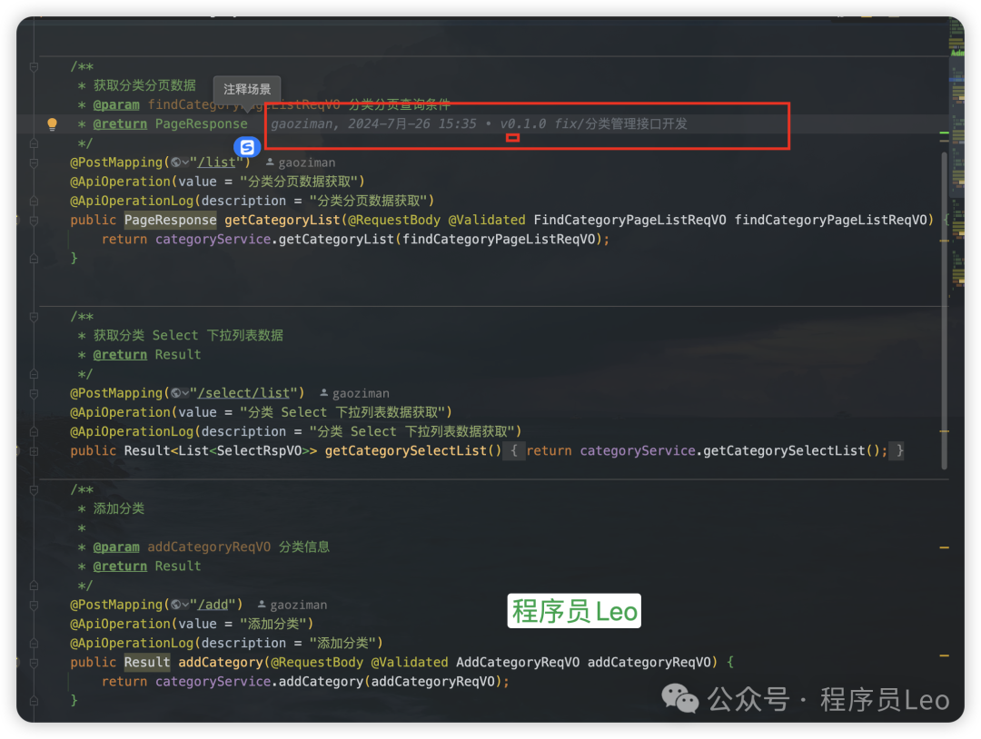Click the lightbulb quick-fix icon in the gutter
Viewport: 981px width, 739px height.
tap(52, 124)
